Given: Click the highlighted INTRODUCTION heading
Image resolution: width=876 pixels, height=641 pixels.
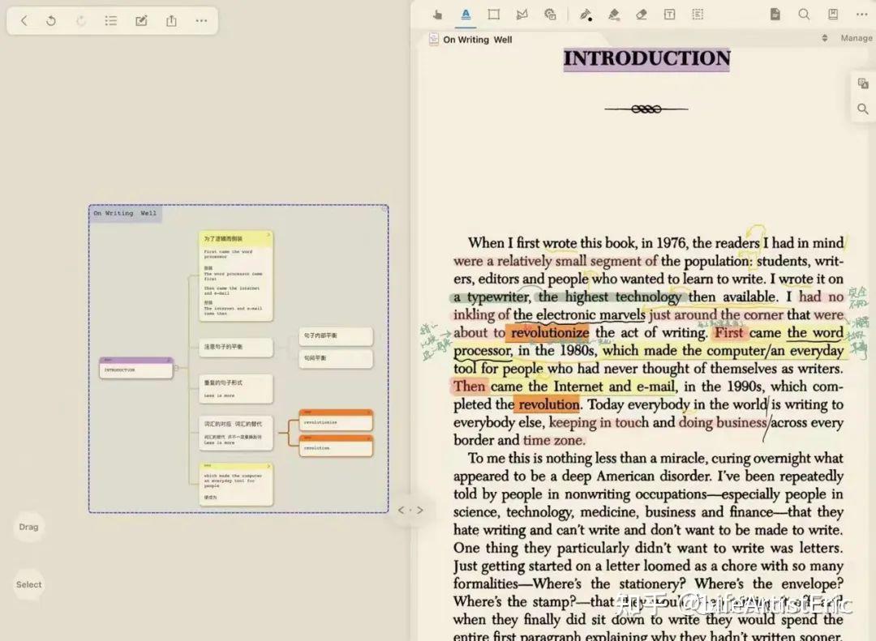Looking at the screenshot, I should 646,58.
